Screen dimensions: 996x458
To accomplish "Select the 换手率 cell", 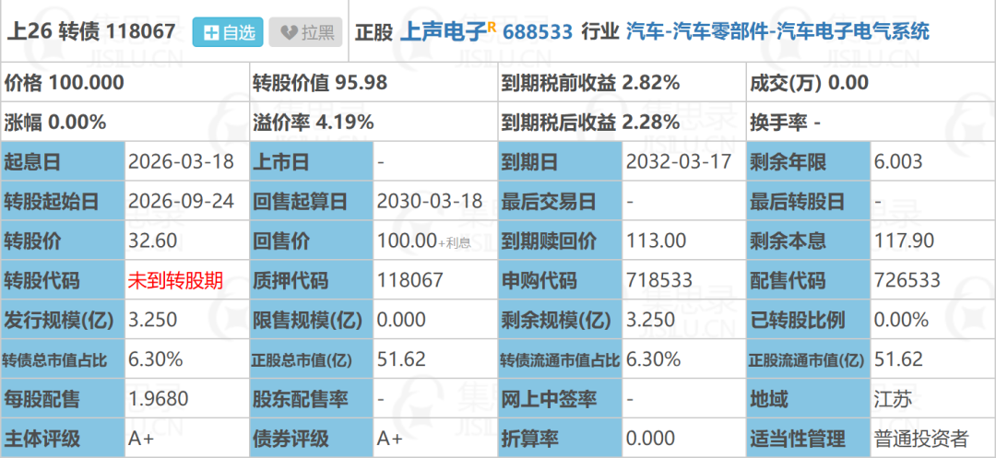I will [x=871, y=122].
